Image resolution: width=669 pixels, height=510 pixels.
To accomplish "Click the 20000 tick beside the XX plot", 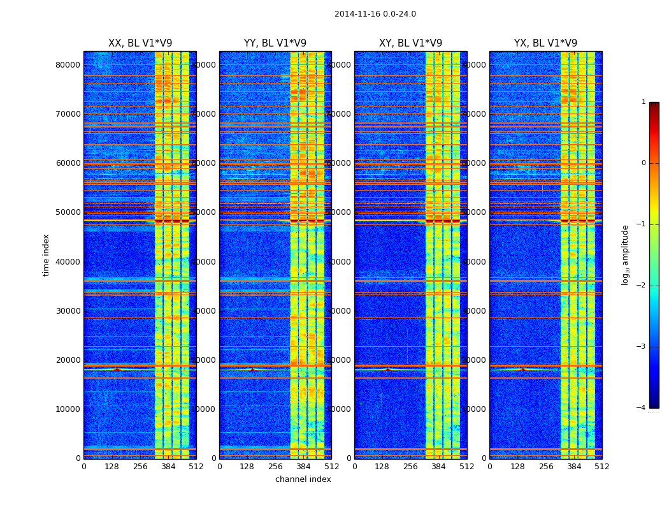I will pyautogui.click(x=68, y=360).
